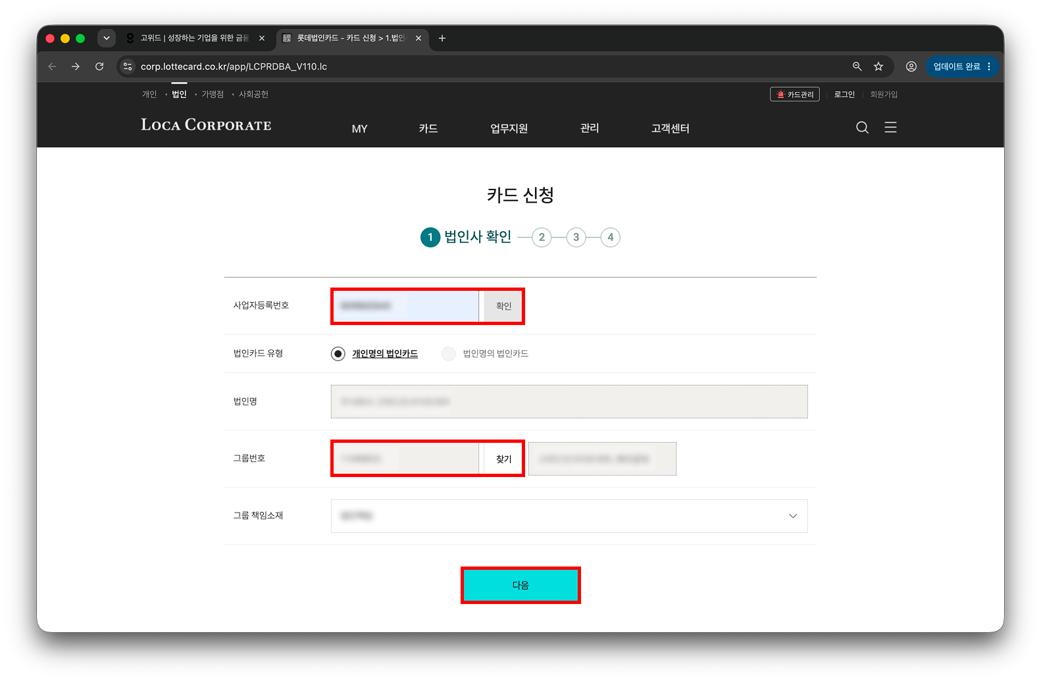Click the group name field beside 찾기
This screenshot has height=681, width=1041.
(602, 459)
